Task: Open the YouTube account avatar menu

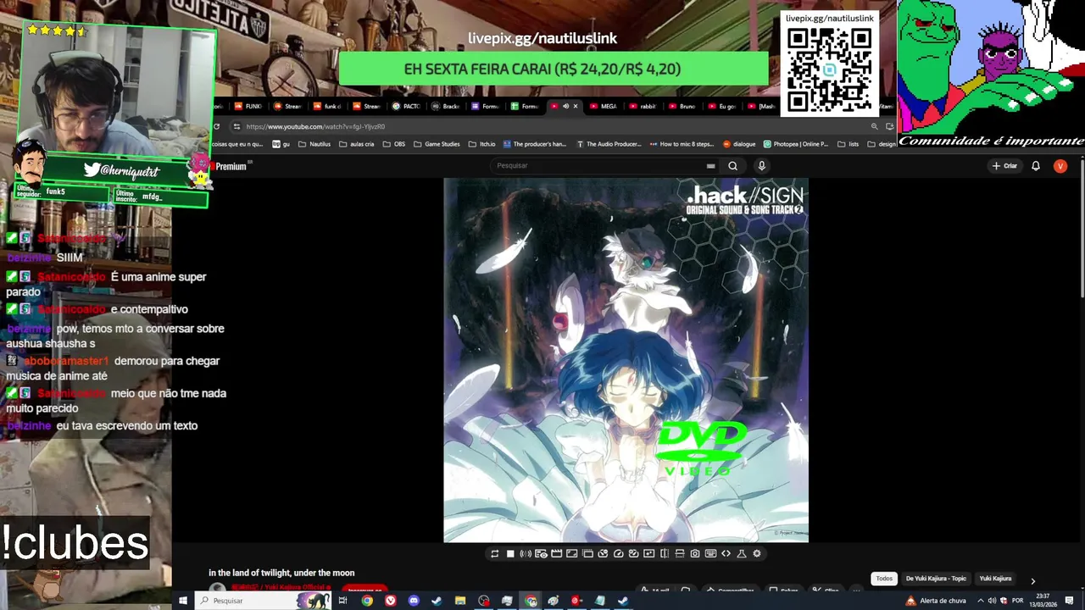Action: [x=1060, y=166]
